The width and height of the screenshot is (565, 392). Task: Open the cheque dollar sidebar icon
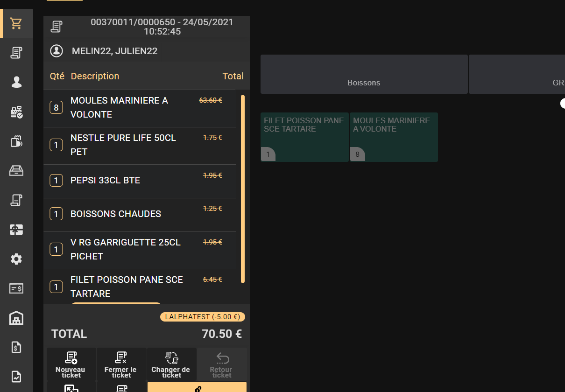click(16, 288)
